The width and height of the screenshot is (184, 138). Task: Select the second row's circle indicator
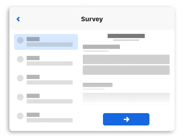click(x=20, y=59)
